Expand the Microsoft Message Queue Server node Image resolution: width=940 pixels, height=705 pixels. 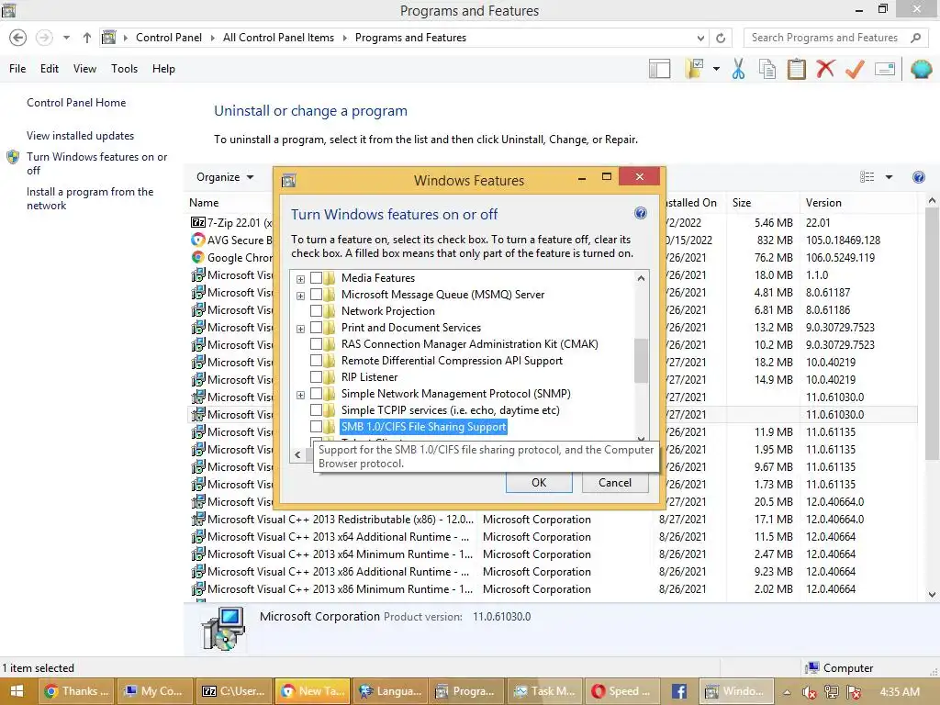(x=300, y=296)
